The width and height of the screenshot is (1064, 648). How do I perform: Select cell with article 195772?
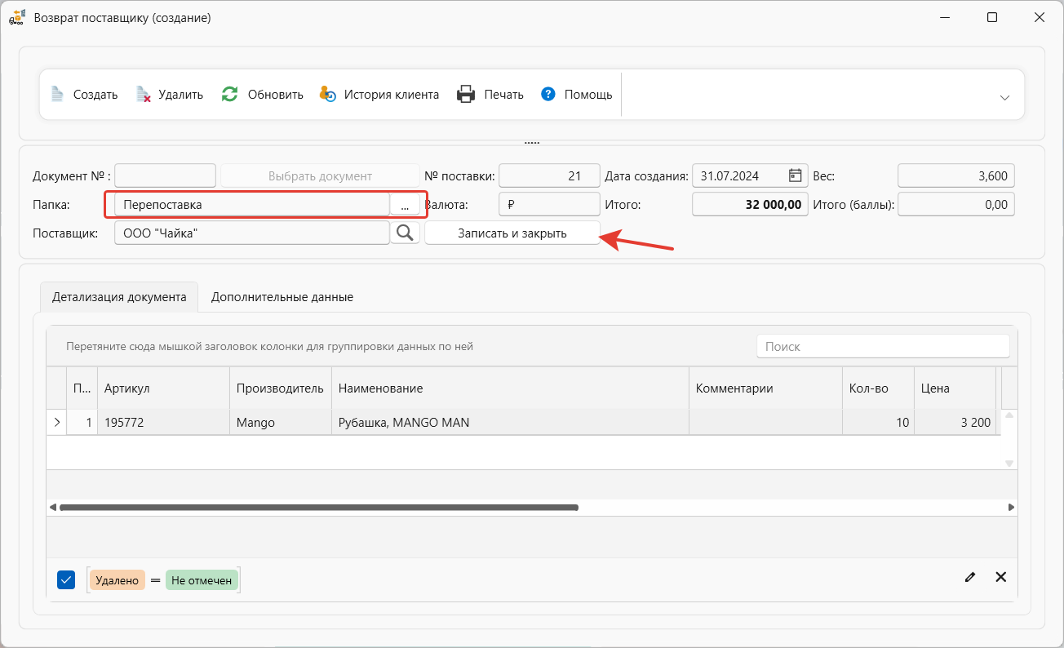(163, 422)
